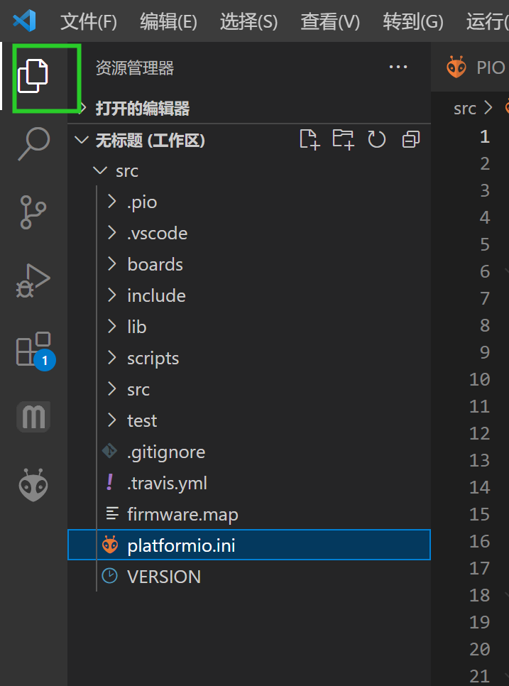Open the .travis.yml file

pyautogui.click(x=167, y=484)
